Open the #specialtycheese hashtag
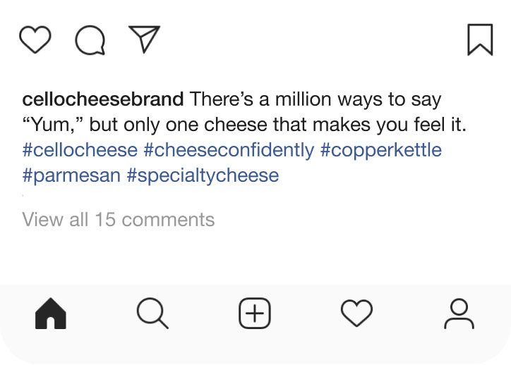The image size is (511, 365). [x=203, y=175]
